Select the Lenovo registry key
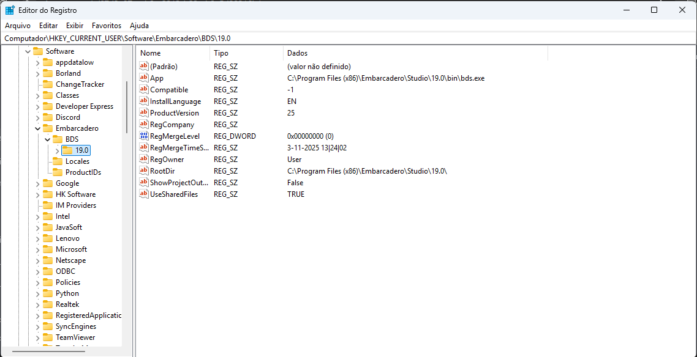Viewport: 697px width, 357px height. point(67,238)
